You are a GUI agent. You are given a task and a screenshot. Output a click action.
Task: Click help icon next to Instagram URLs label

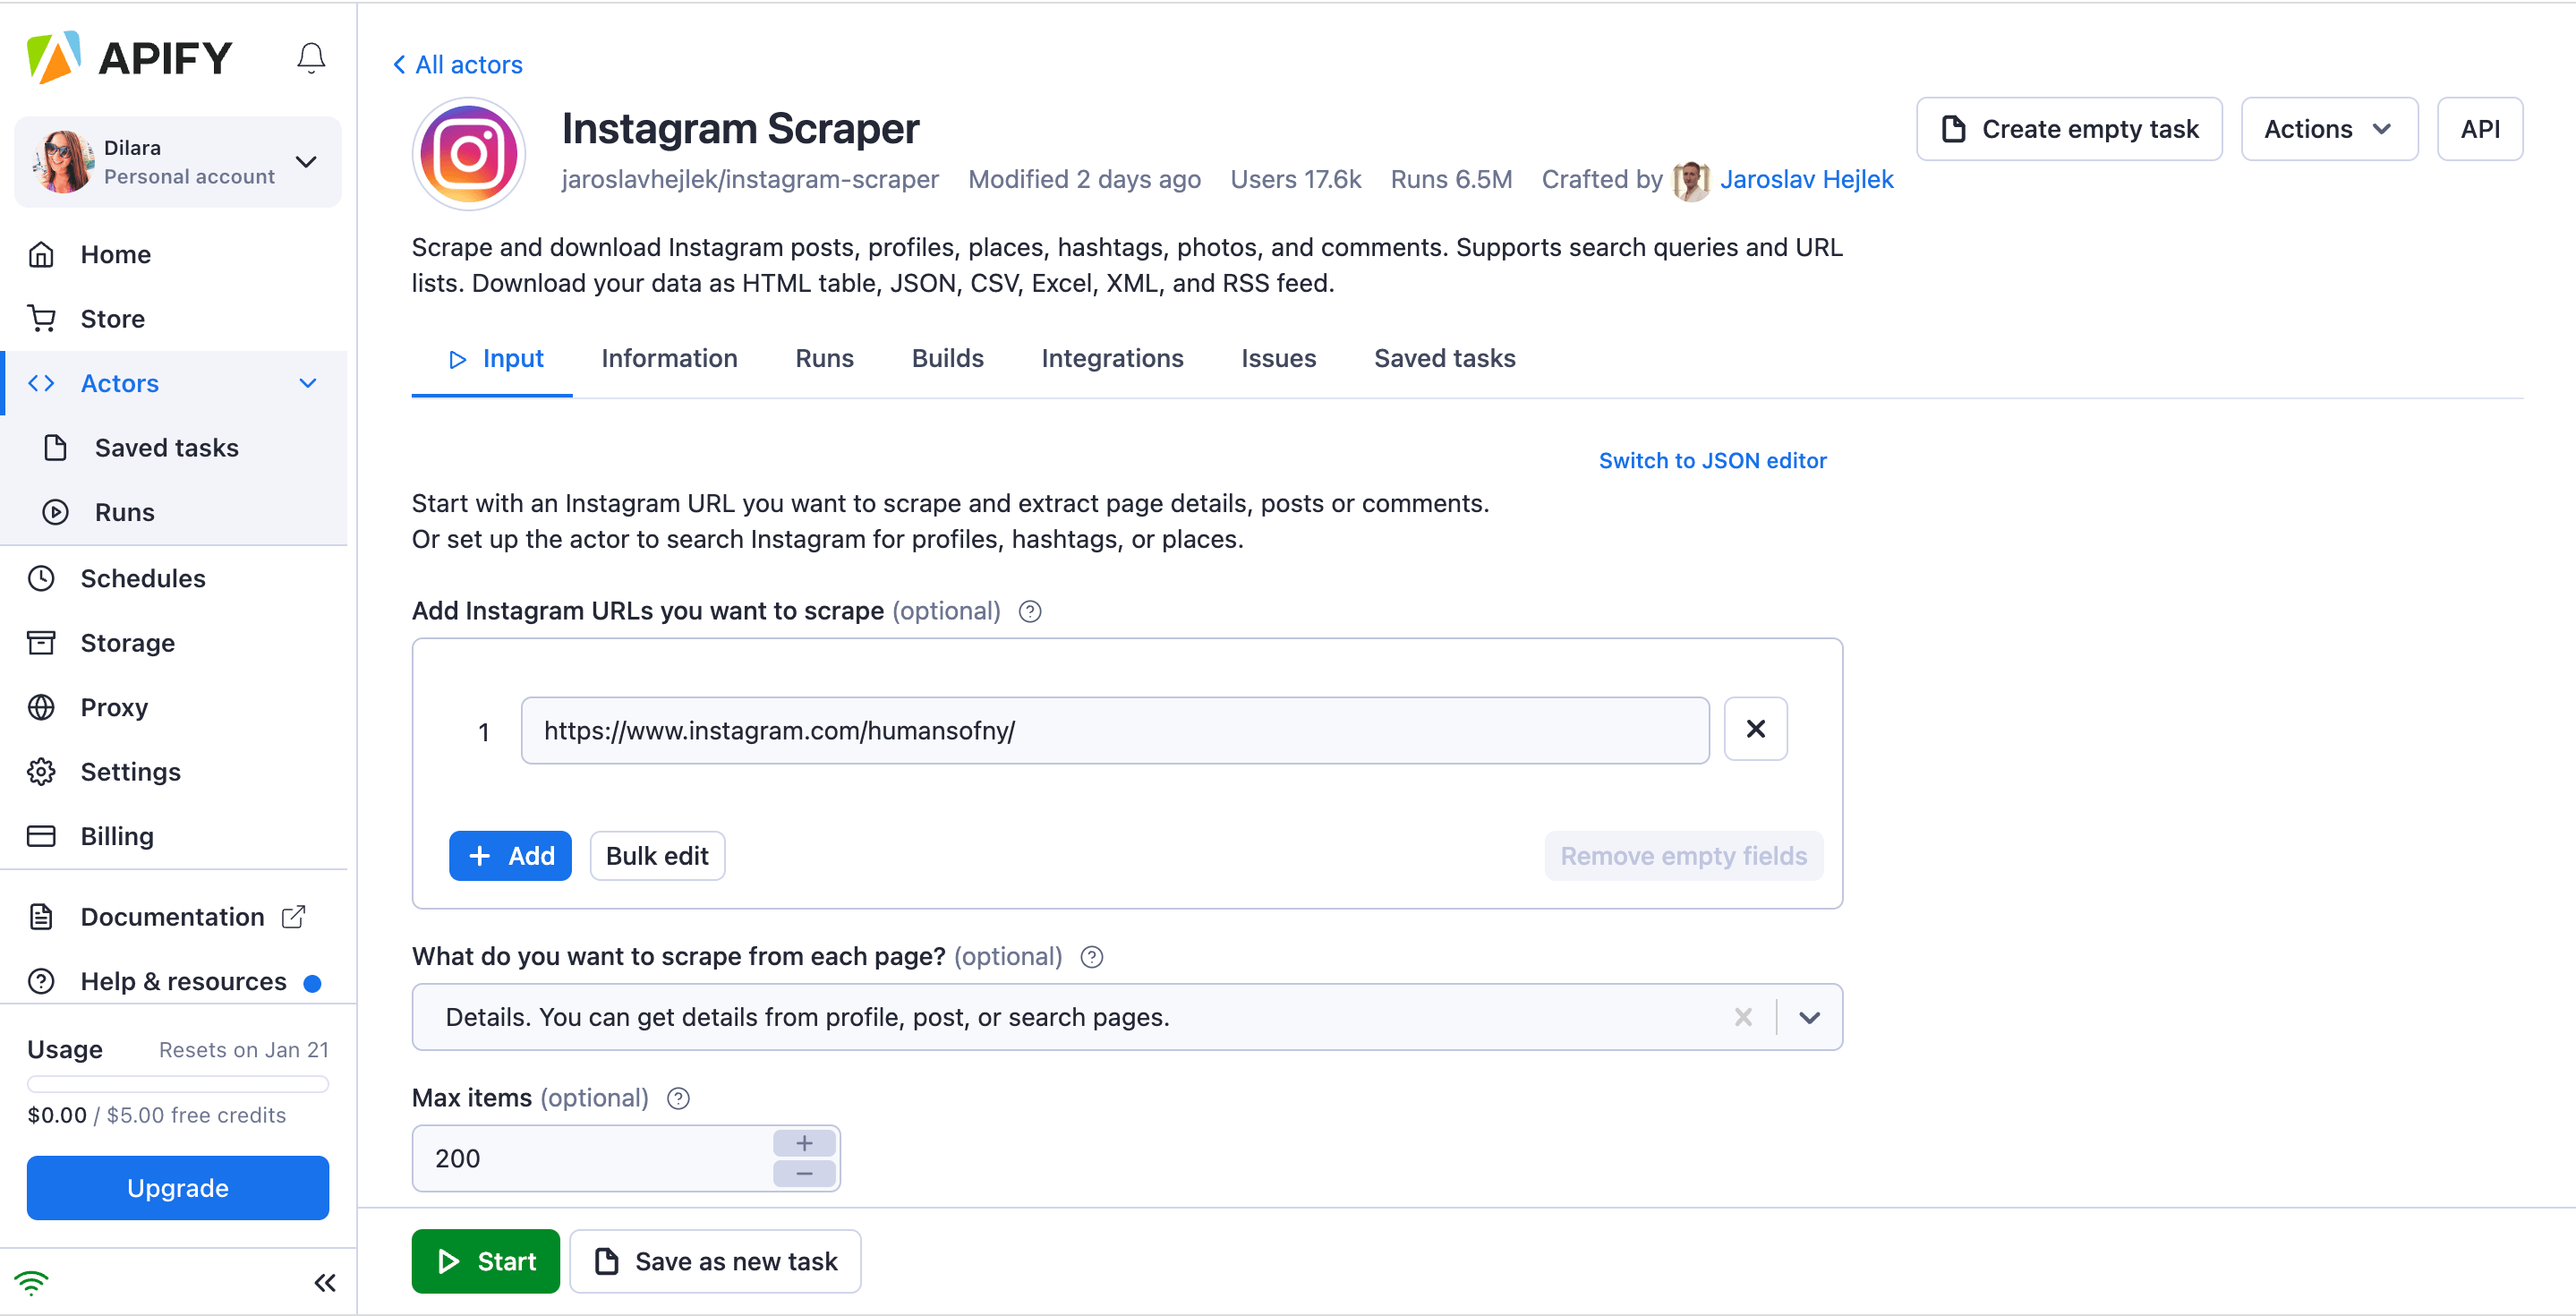click(x=1030, y=611)
